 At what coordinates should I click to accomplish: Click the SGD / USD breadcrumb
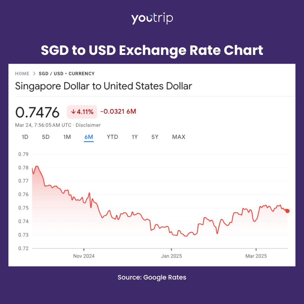[x=51, y=73]
